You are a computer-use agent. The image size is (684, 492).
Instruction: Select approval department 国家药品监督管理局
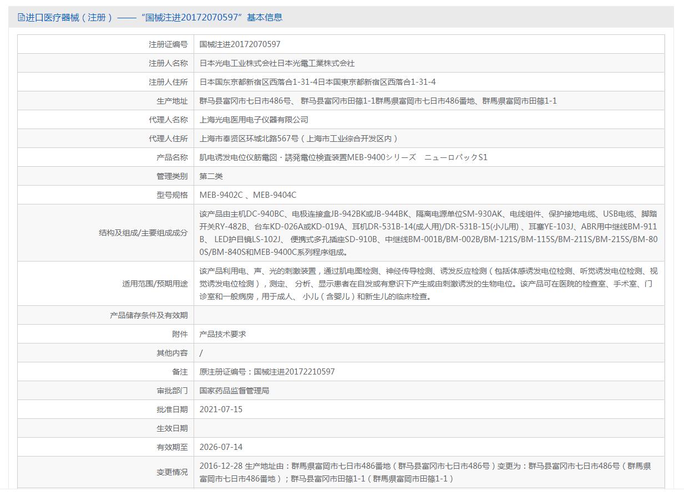(234, 391)
